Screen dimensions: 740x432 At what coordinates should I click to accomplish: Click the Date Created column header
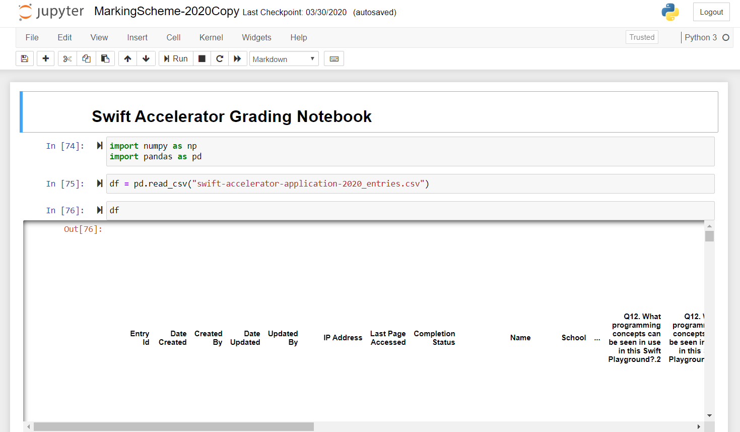[172, 338]
